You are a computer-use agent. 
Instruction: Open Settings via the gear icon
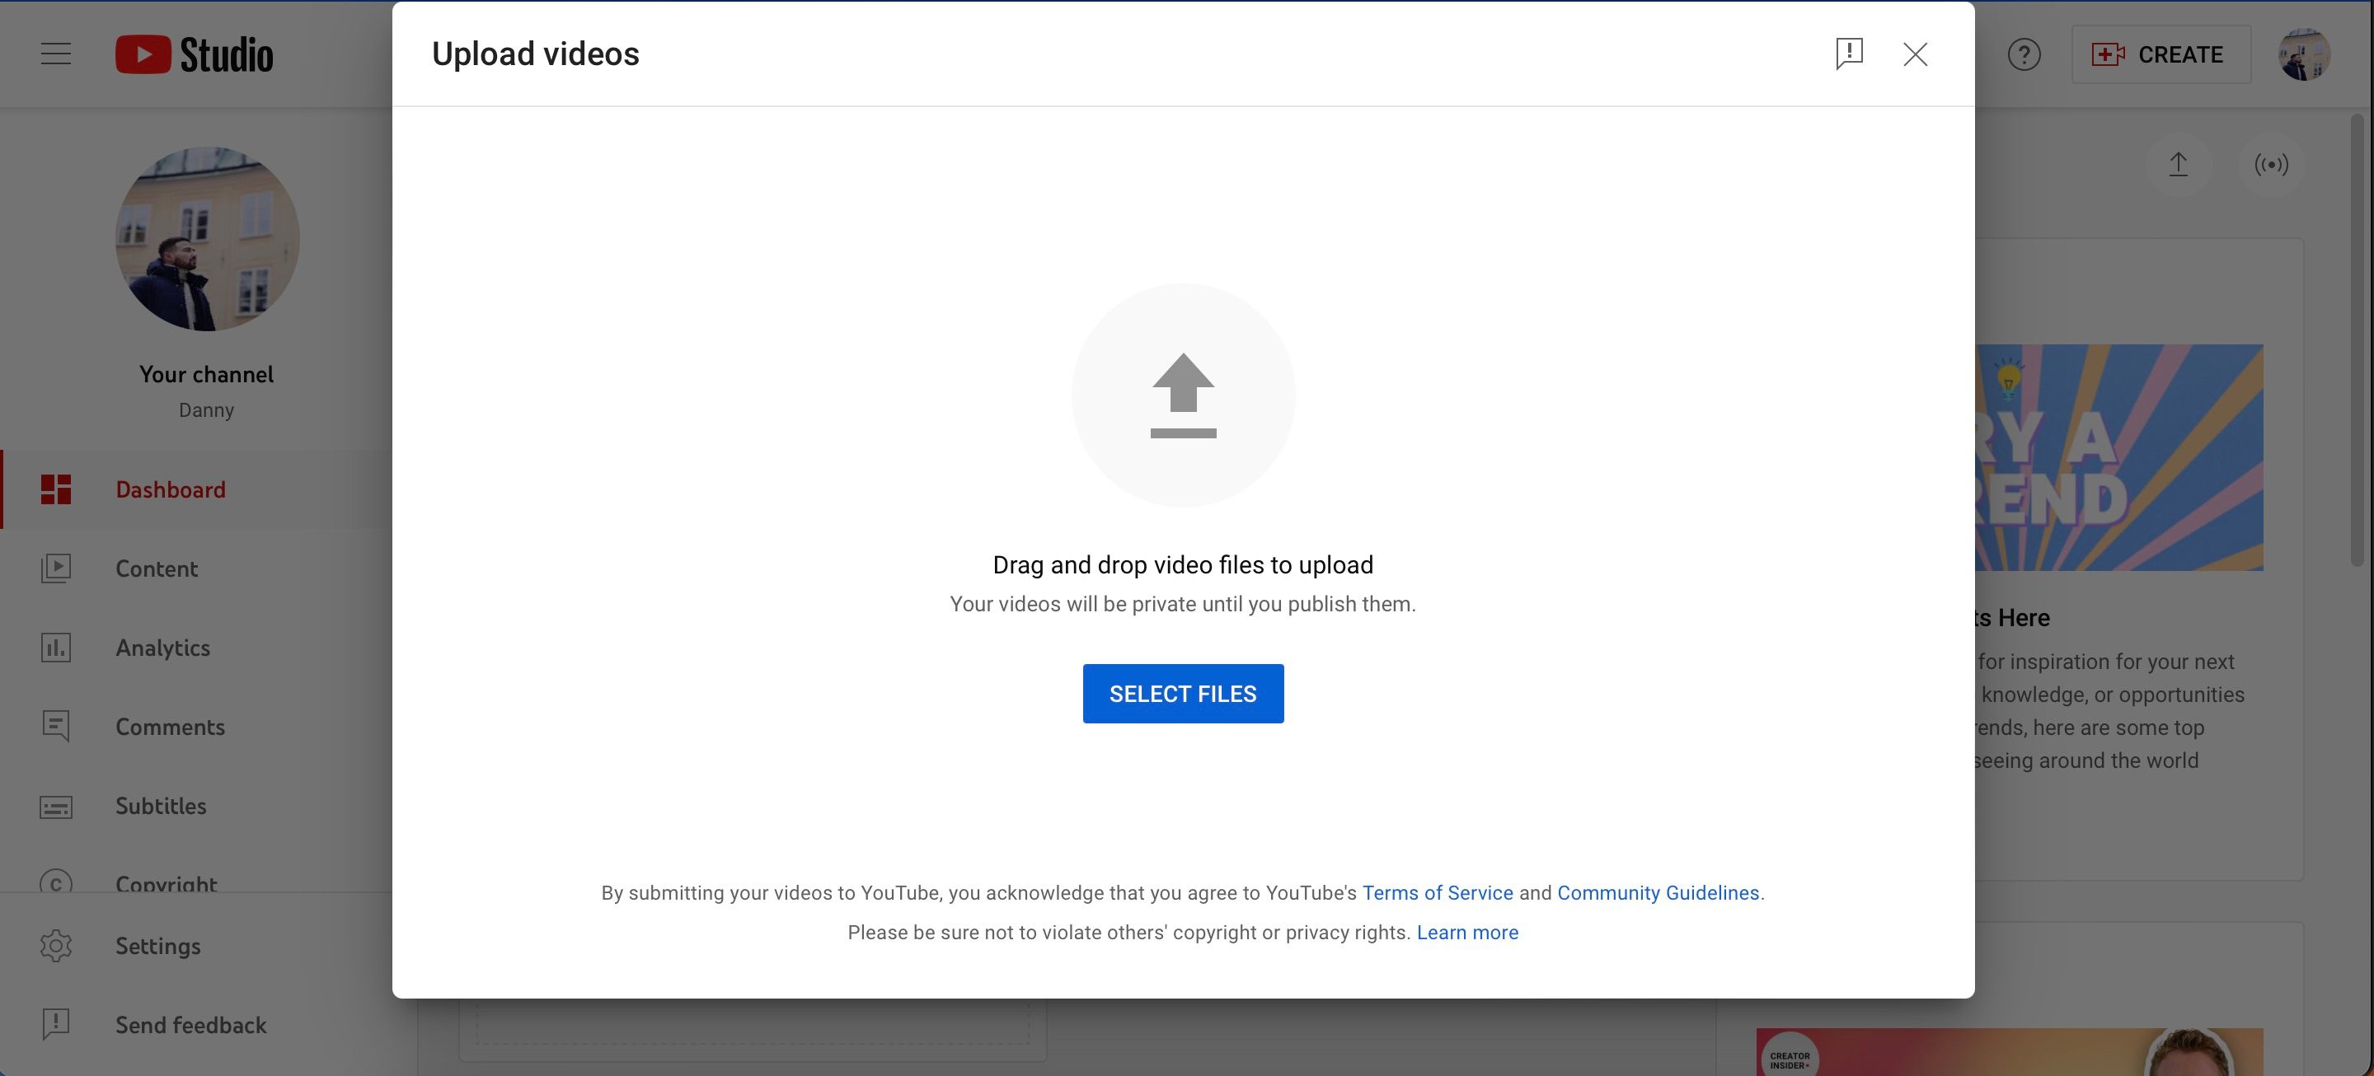55,945
